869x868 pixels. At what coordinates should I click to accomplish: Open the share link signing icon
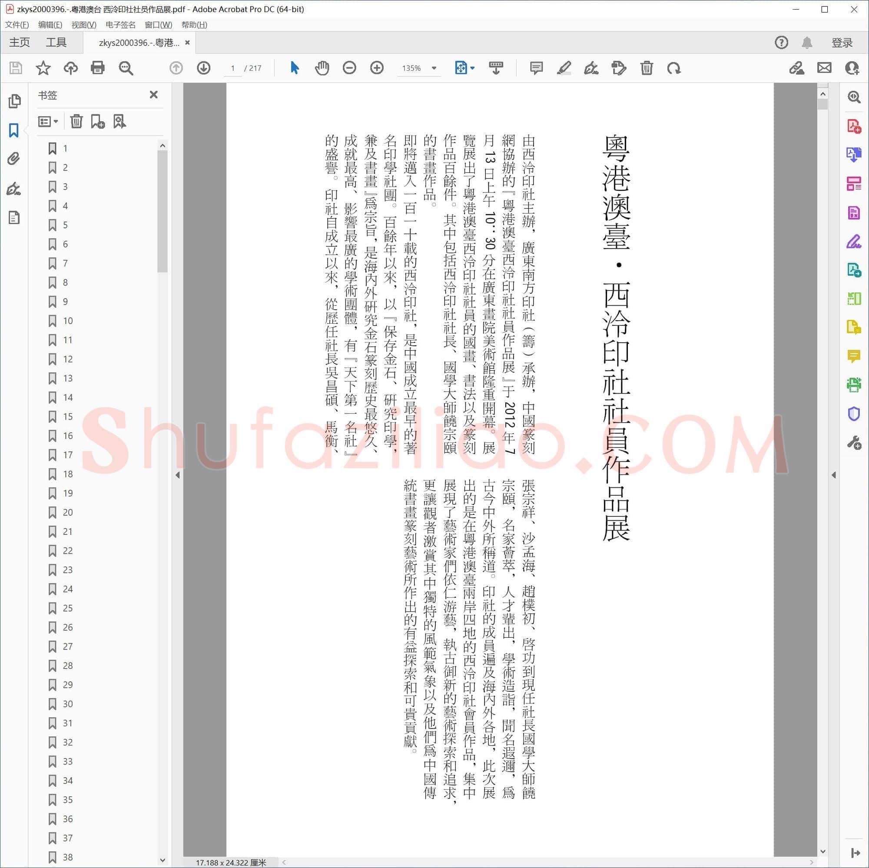pos(796,68)
